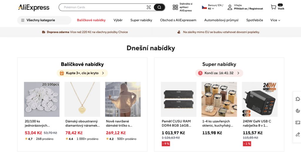Expand the Více navigation menu
301x155 pixels.
coord(275,20)
